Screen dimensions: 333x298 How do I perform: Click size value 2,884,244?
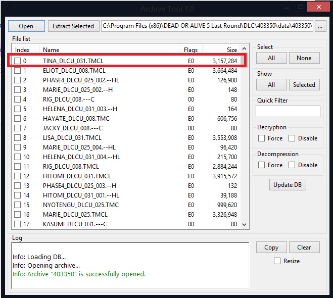point(225,166)
